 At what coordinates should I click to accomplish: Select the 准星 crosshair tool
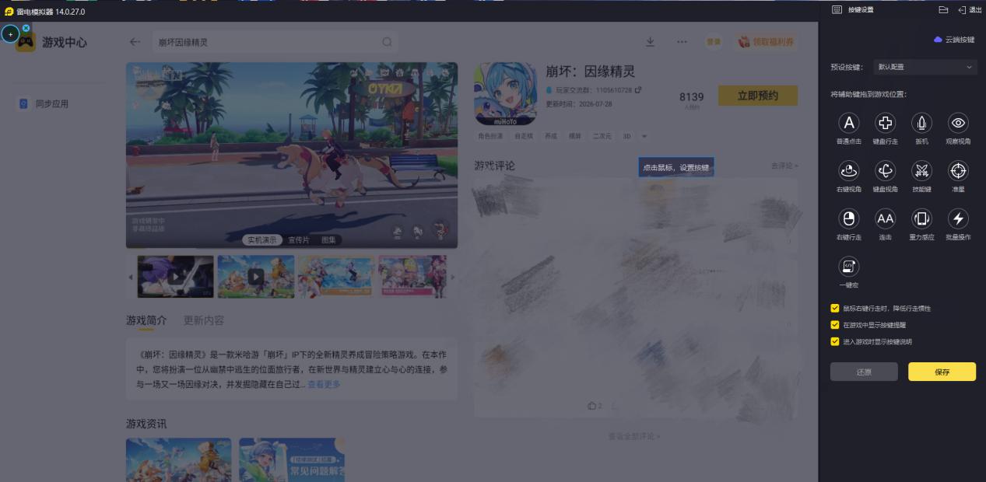tap(958, 170)
